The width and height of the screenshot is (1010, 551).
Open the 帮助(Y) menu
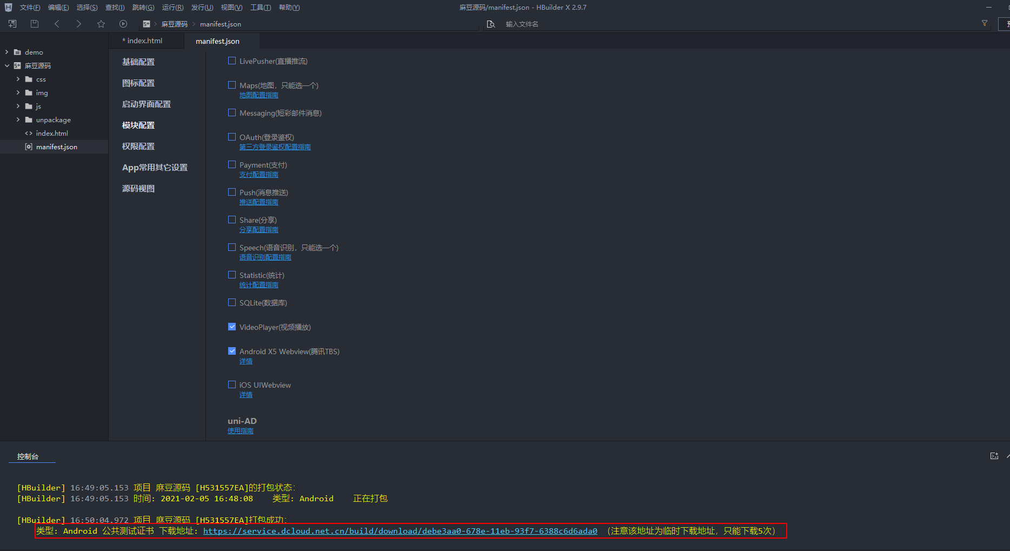coord(289,8)
